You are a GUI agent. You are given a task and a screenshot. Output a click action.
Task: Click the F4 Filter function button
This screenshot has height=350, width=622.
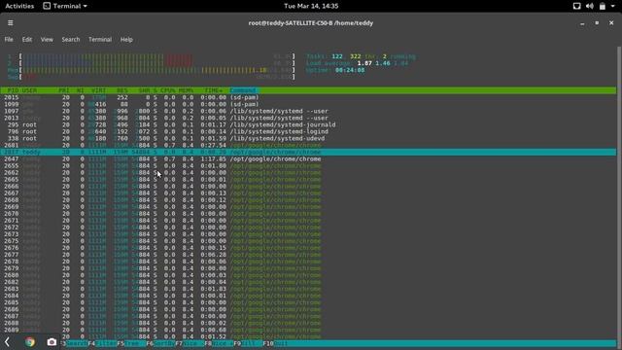pos(103,343)
